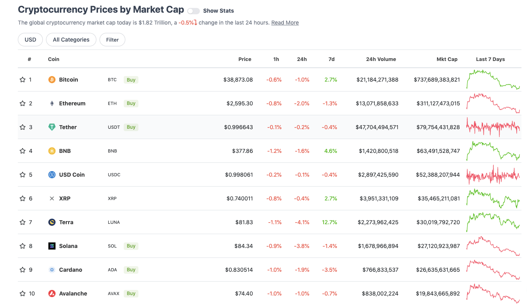View XRP's 7-day sparkline chart
Screen dimensions: 527x305
(x=493, y=198)
